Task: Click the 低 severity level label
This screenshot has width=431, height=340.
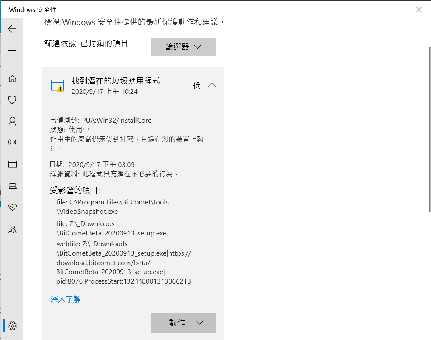Action: pyautogui.click(x=197, y=85)
